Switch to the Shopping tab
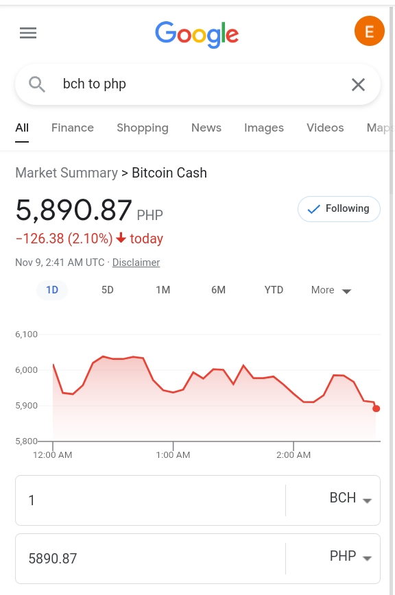 (142, 128)
